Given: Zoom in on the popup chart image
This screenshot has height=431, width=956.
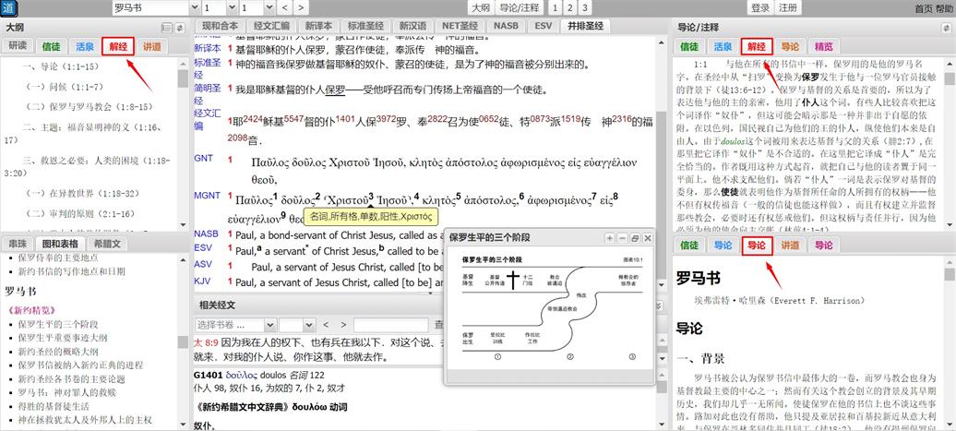Looking at the screenshot, I should 610,238.
